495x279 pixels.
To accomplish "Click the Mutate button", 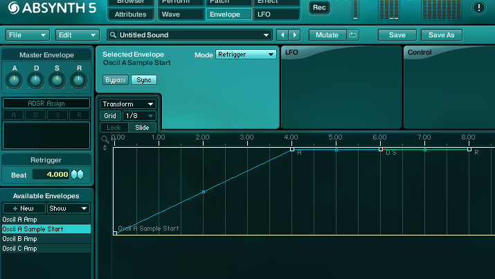I will point(327,35).
